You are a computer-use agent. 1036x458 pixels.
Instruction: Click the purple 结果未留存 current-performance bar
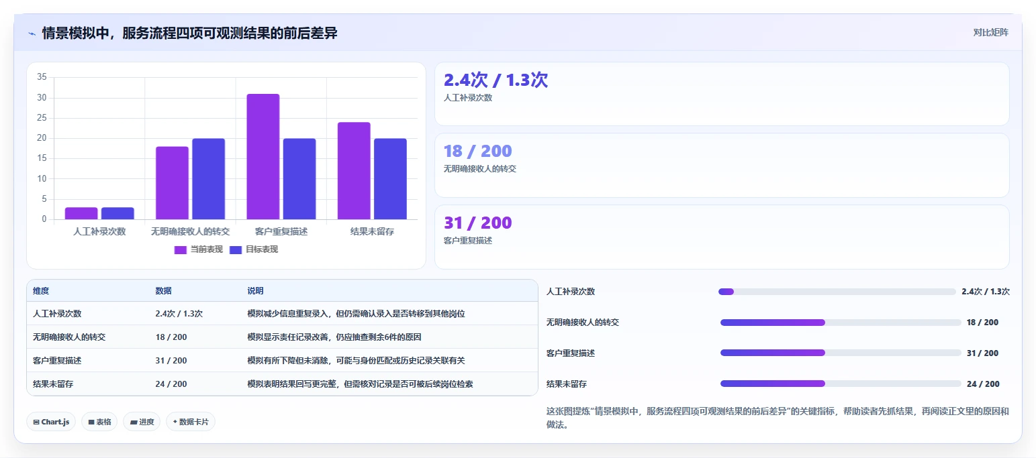(x=354, y=170)
